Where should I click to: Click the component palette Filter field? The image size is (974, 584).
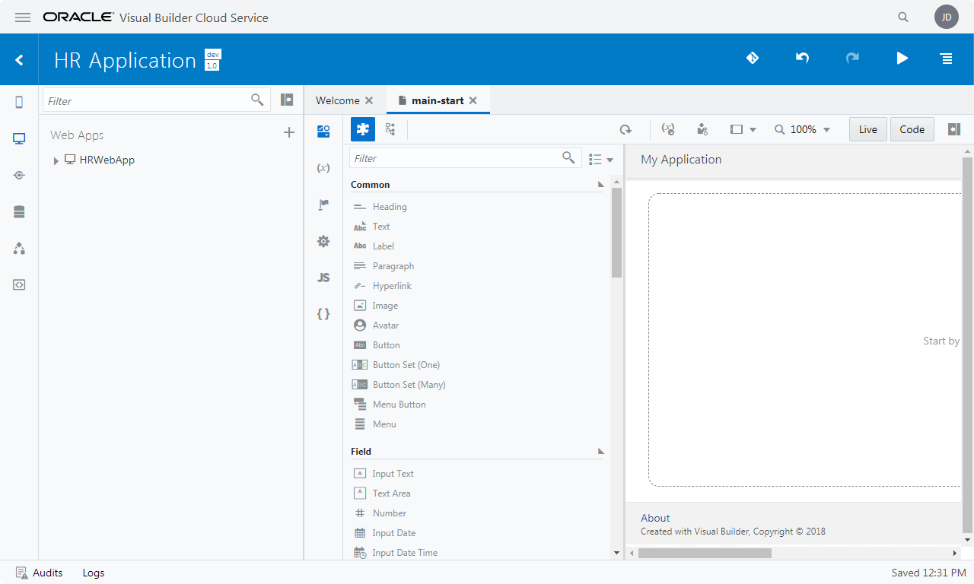(465, 158)
